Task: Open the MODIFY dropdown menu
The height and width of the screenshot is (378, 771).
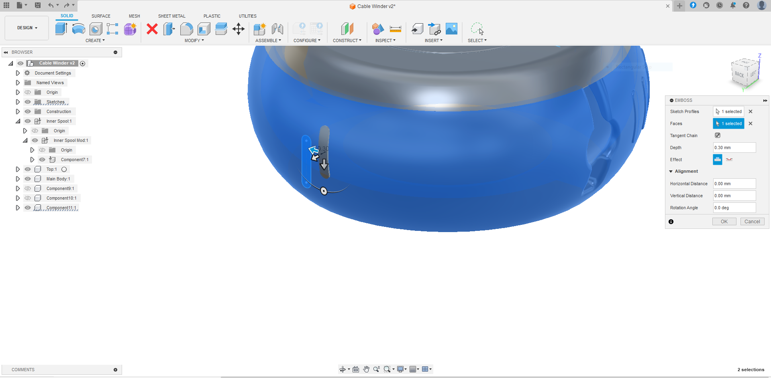Action: pos(194,40)
